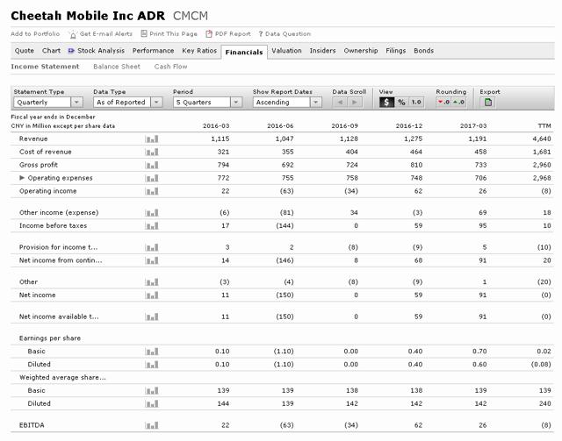Open the Net income from contin... chart icon
Image resolution: width=562 pixels, height=441 pixels.
(152, 260)
